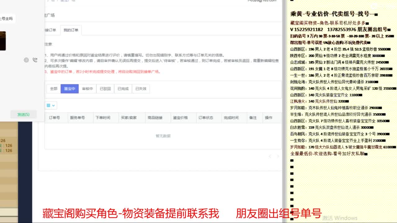The image size is (397, 223).
Task: Select the 已完成 status filter
Action: 123,89
